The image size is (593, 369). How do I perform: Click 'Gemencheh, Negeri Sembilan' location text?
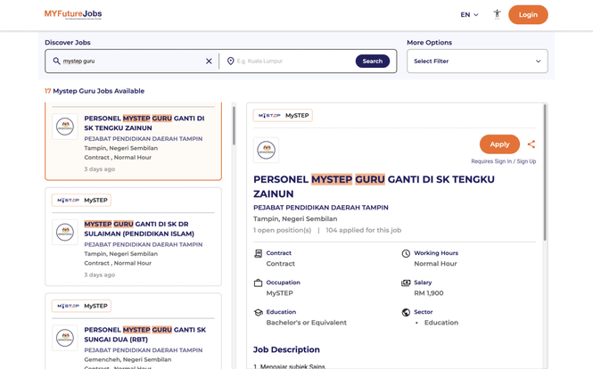128,359
